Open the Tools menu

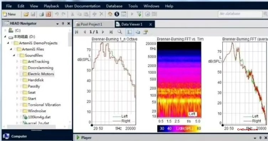133,6
